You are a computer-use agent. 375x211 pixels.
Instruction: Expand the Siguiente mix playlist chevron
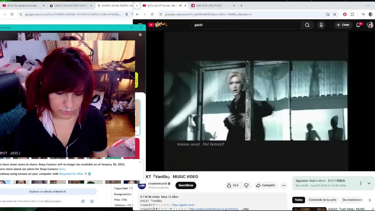(369, 183)
